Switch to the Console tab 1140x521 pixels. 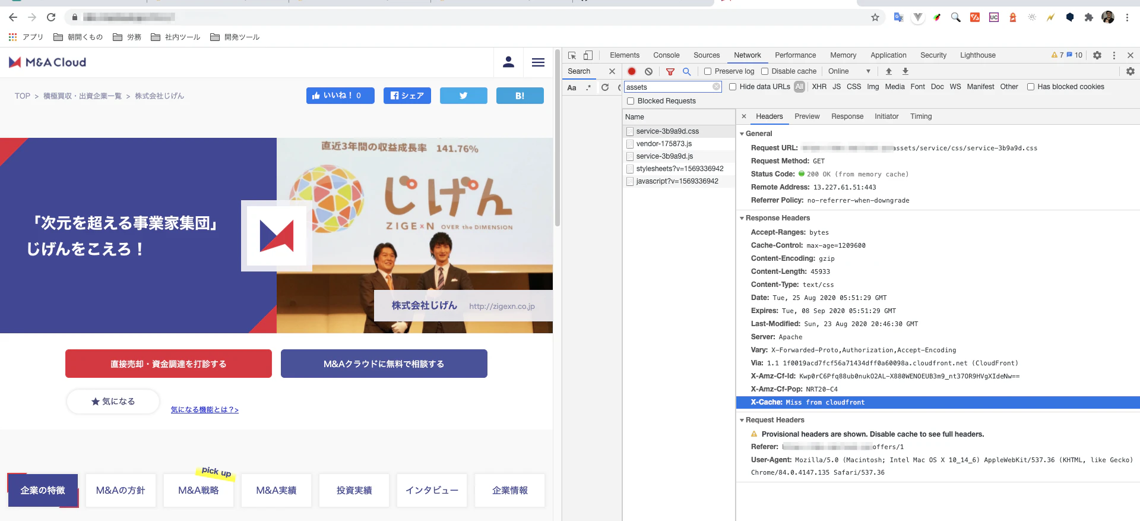(x=666, y=55)
